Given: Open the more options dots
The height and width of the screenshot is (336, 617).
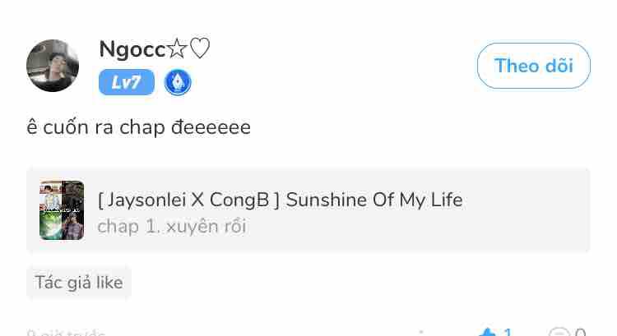Looking at the screenshot, I should [x=420, y=333].
